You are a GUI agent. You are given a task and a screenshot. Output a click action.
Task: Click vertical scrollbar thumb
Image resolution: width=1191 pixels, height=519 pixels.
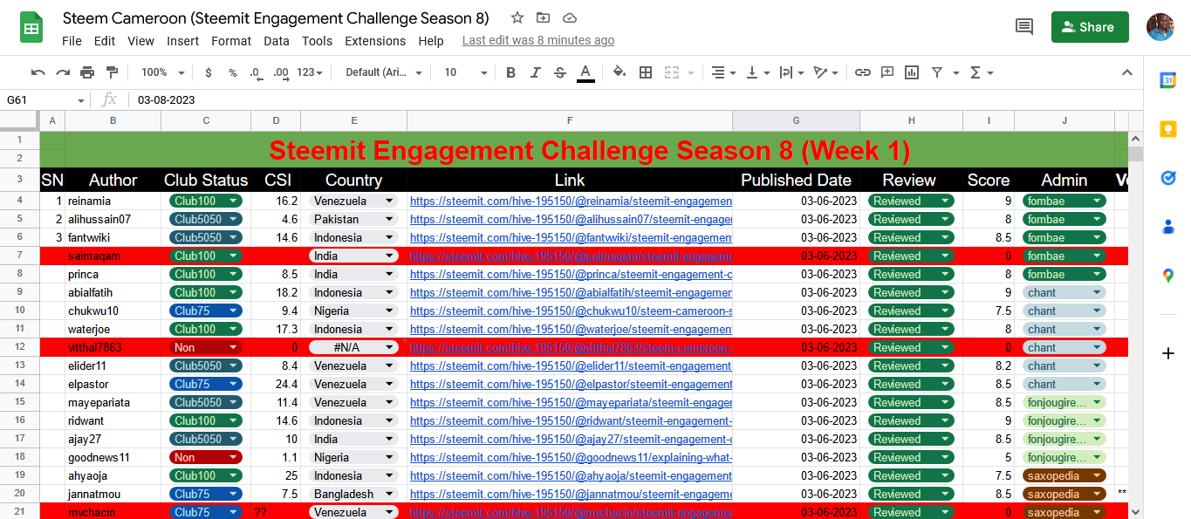tap(1135, 154)
